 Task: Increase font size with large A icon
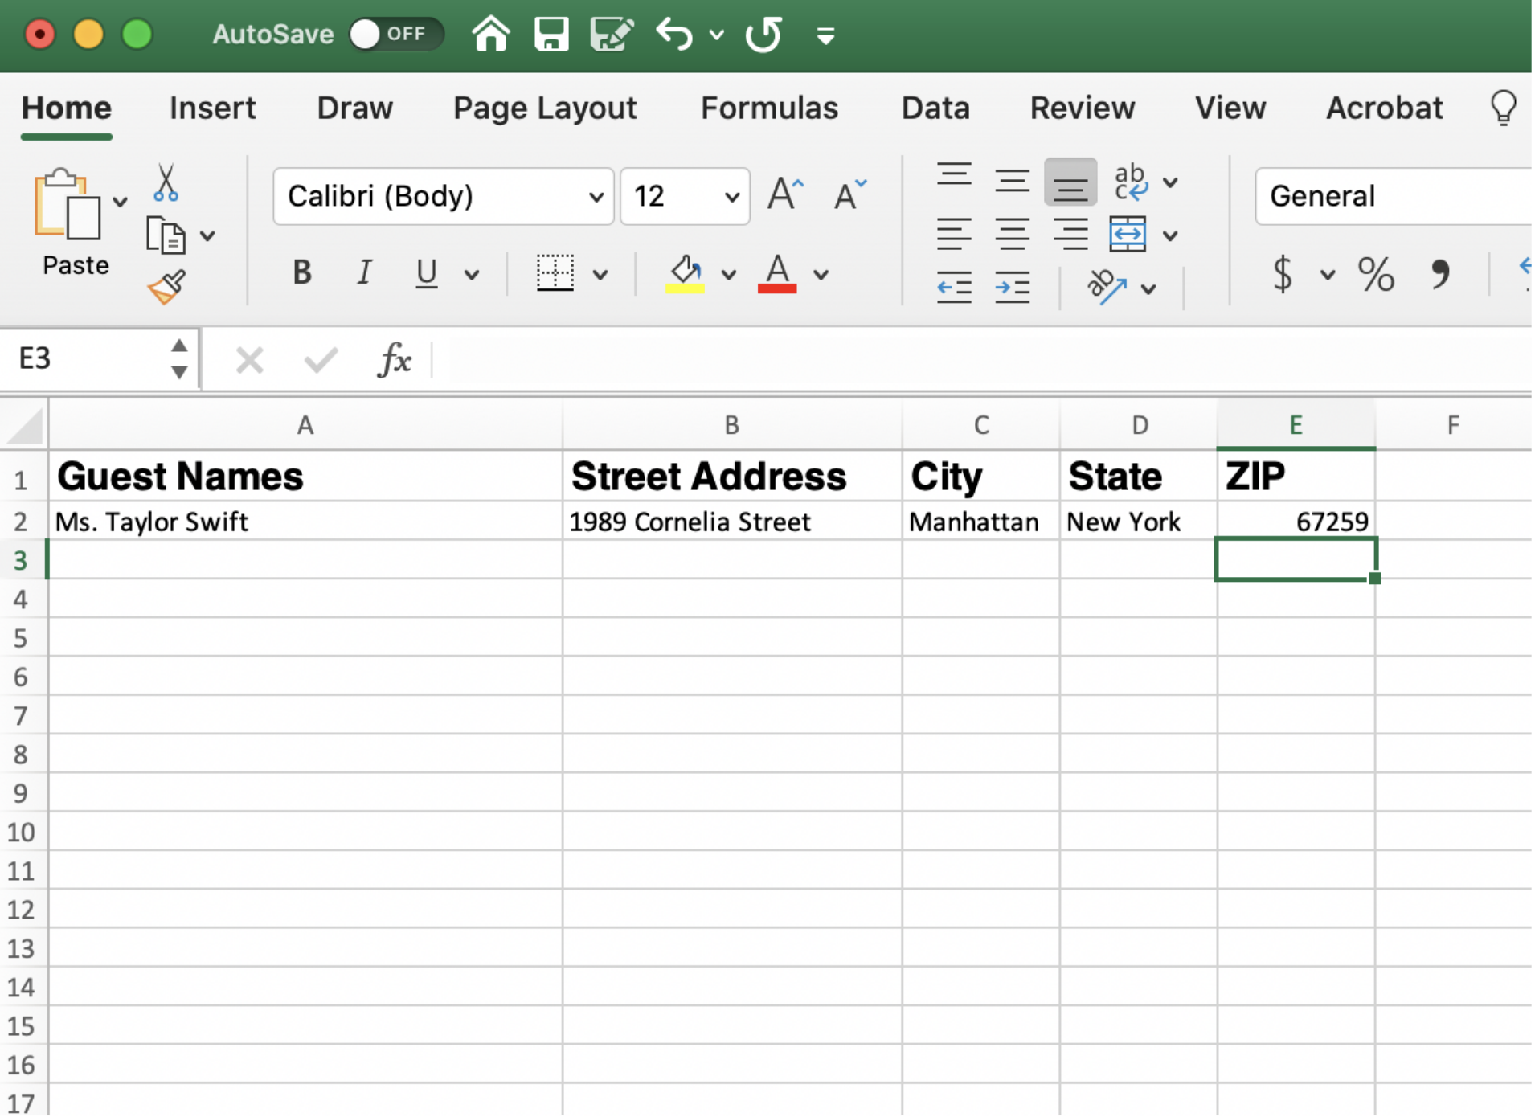(x=785, y=194)
